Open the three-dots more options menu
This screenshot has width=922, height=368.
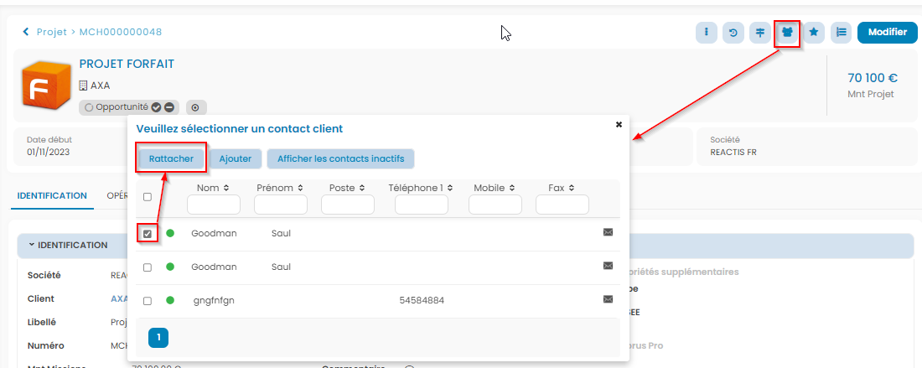[706, 33]
